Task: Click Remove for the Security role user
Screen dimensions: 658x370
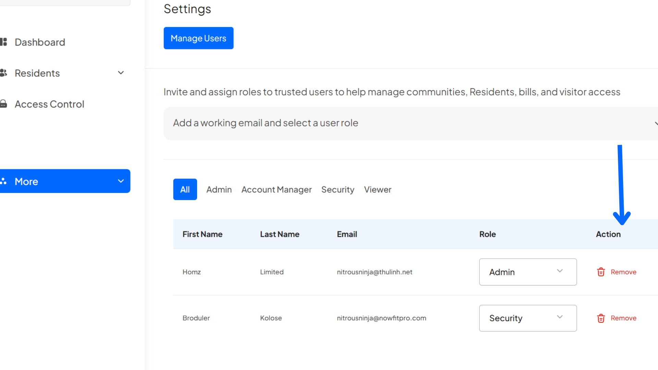Action: (623, 318)
